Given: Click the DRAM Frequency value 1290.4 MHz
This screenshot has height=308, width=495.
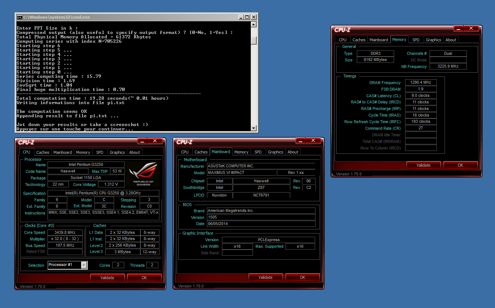Looking at the screenshot, I should tap(421, 83).
